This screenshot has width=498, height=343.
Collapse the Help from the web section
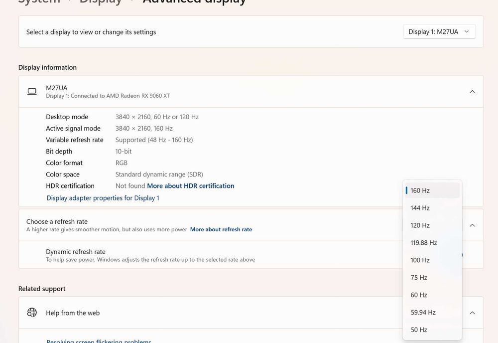tap(472, 313)
